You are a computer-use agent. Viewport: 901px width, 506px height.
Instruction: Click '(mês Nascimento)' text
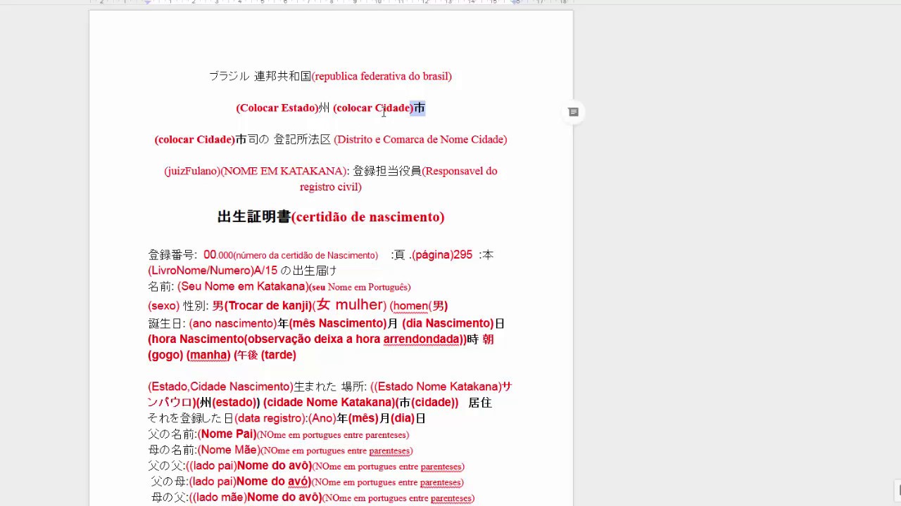click(338, 323)
